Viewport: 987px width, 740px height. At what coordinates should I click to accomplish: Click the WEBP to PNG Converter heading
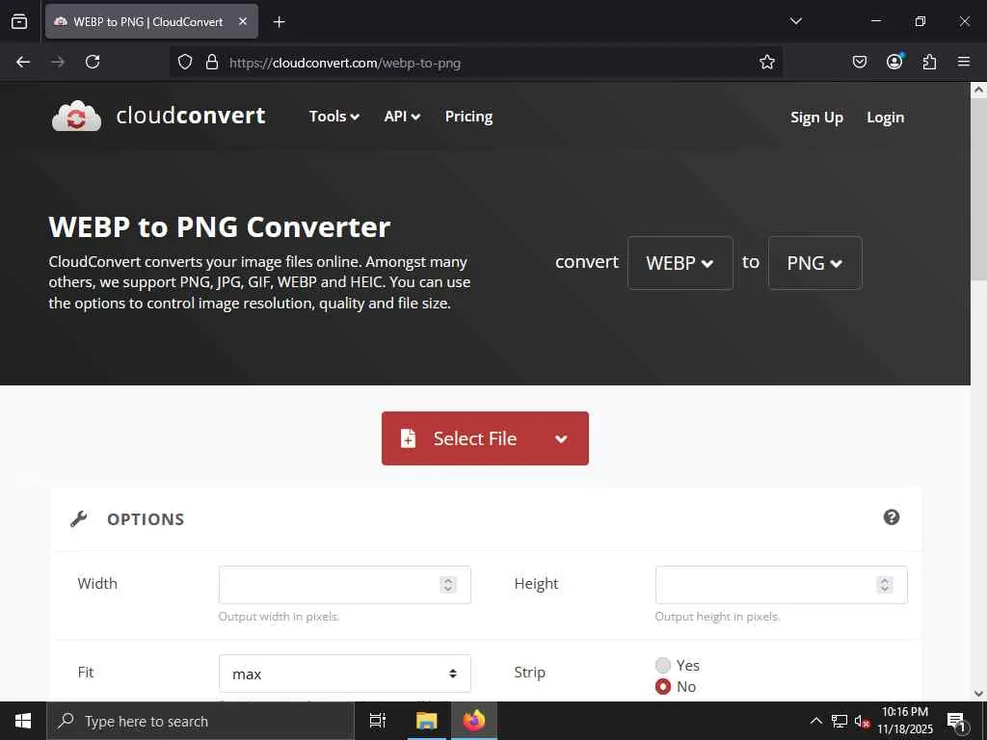(220, 227)
